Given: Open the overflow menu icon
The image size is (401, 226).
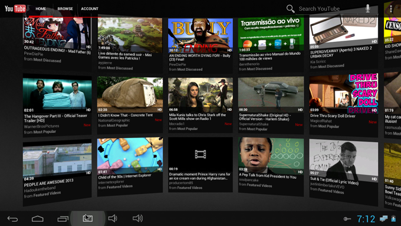Looking at the screenshot, I should [391, 9].
